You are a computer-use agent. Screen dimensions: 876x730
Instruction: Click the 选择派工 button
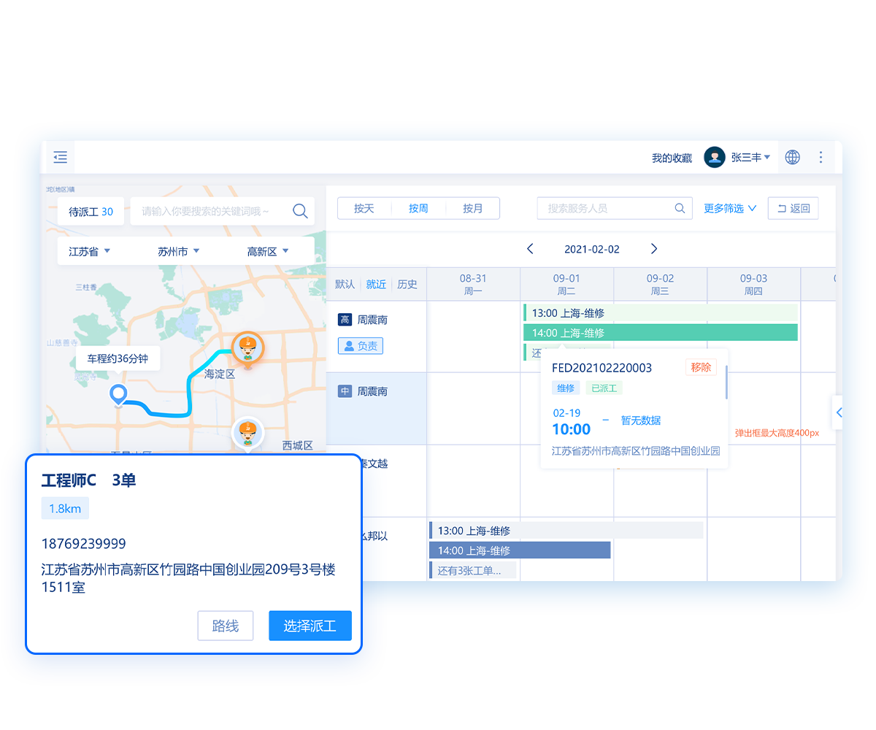pyautogui.click(x=310, y=626)
